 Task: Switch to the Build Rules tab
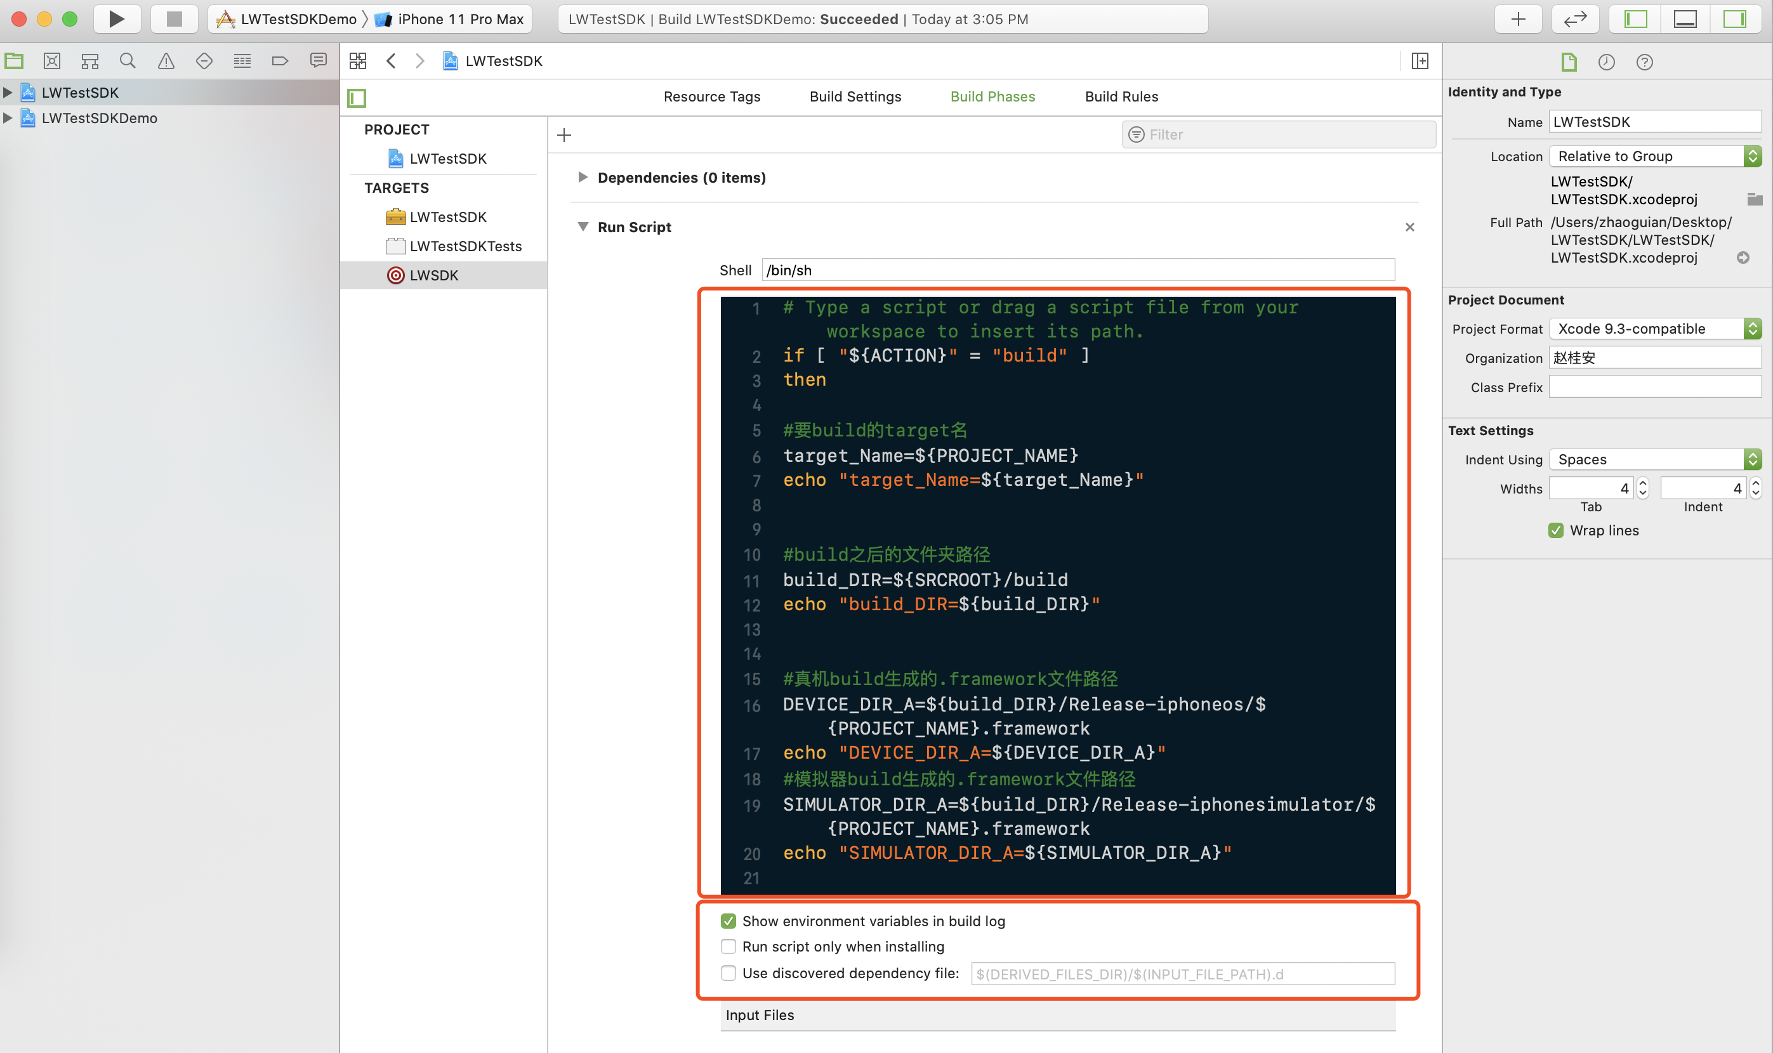1121,96
